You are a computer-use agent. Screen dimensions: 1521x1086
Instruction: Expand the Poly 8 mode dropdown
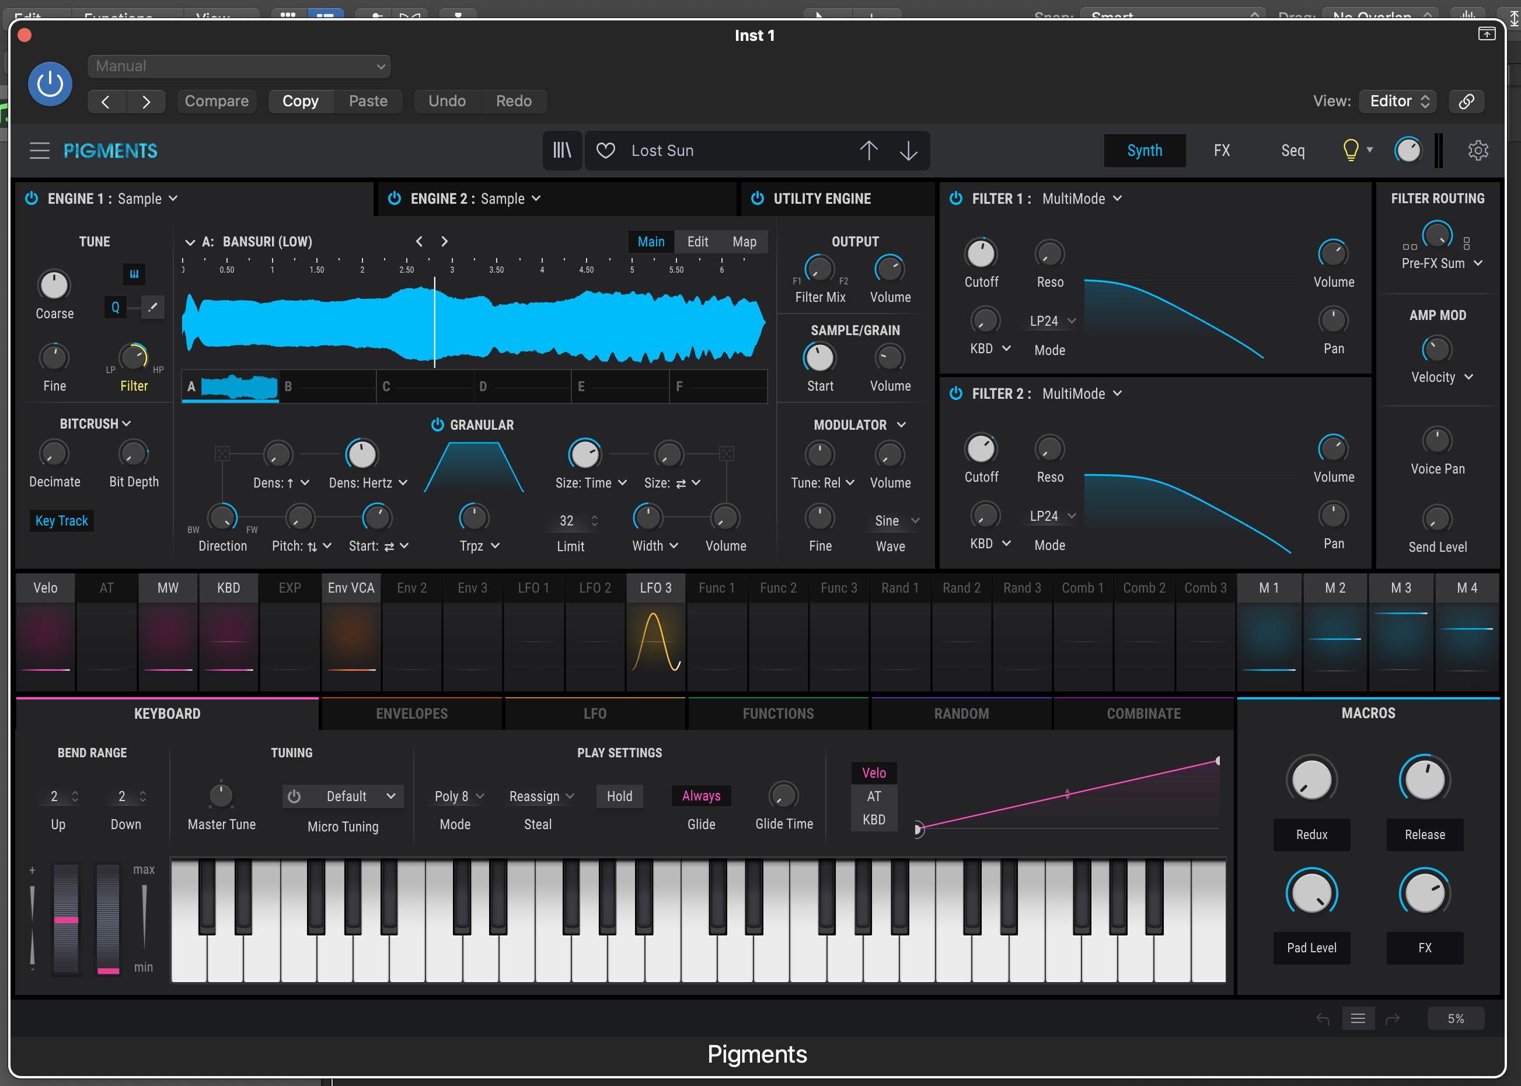click(458, 796)
